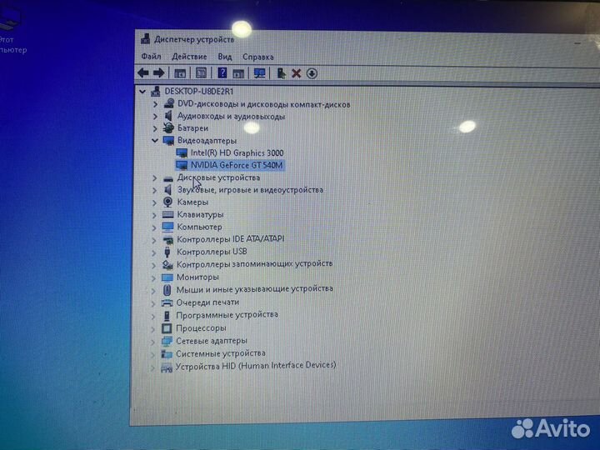Screen dimensions: 600x450
Task: Click Scan for hardware changes monitor icon
Action: (x=259, y=72)
